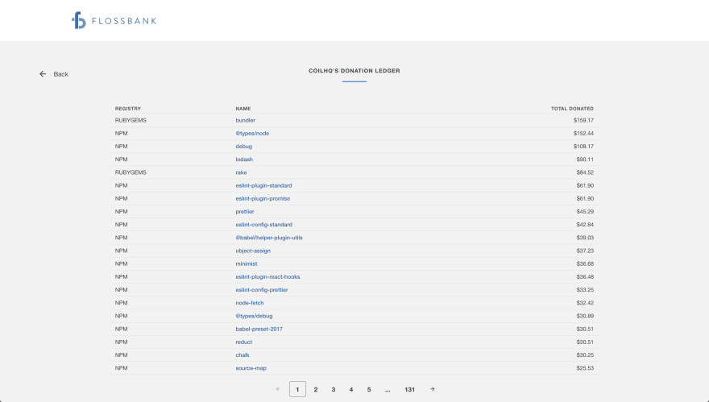This screenshot has height=402, width=709.
Task: Click the $30.89 donation amount
Action: (585, 316)
